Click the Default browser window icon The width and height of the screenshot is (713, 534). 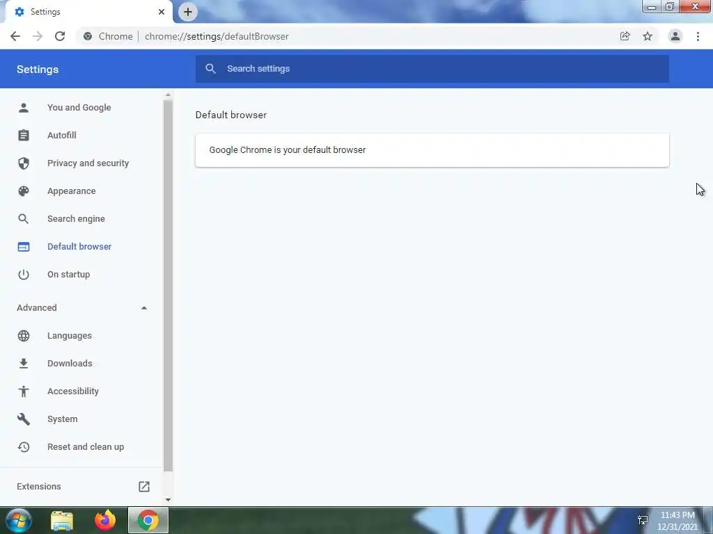[24, 247]
